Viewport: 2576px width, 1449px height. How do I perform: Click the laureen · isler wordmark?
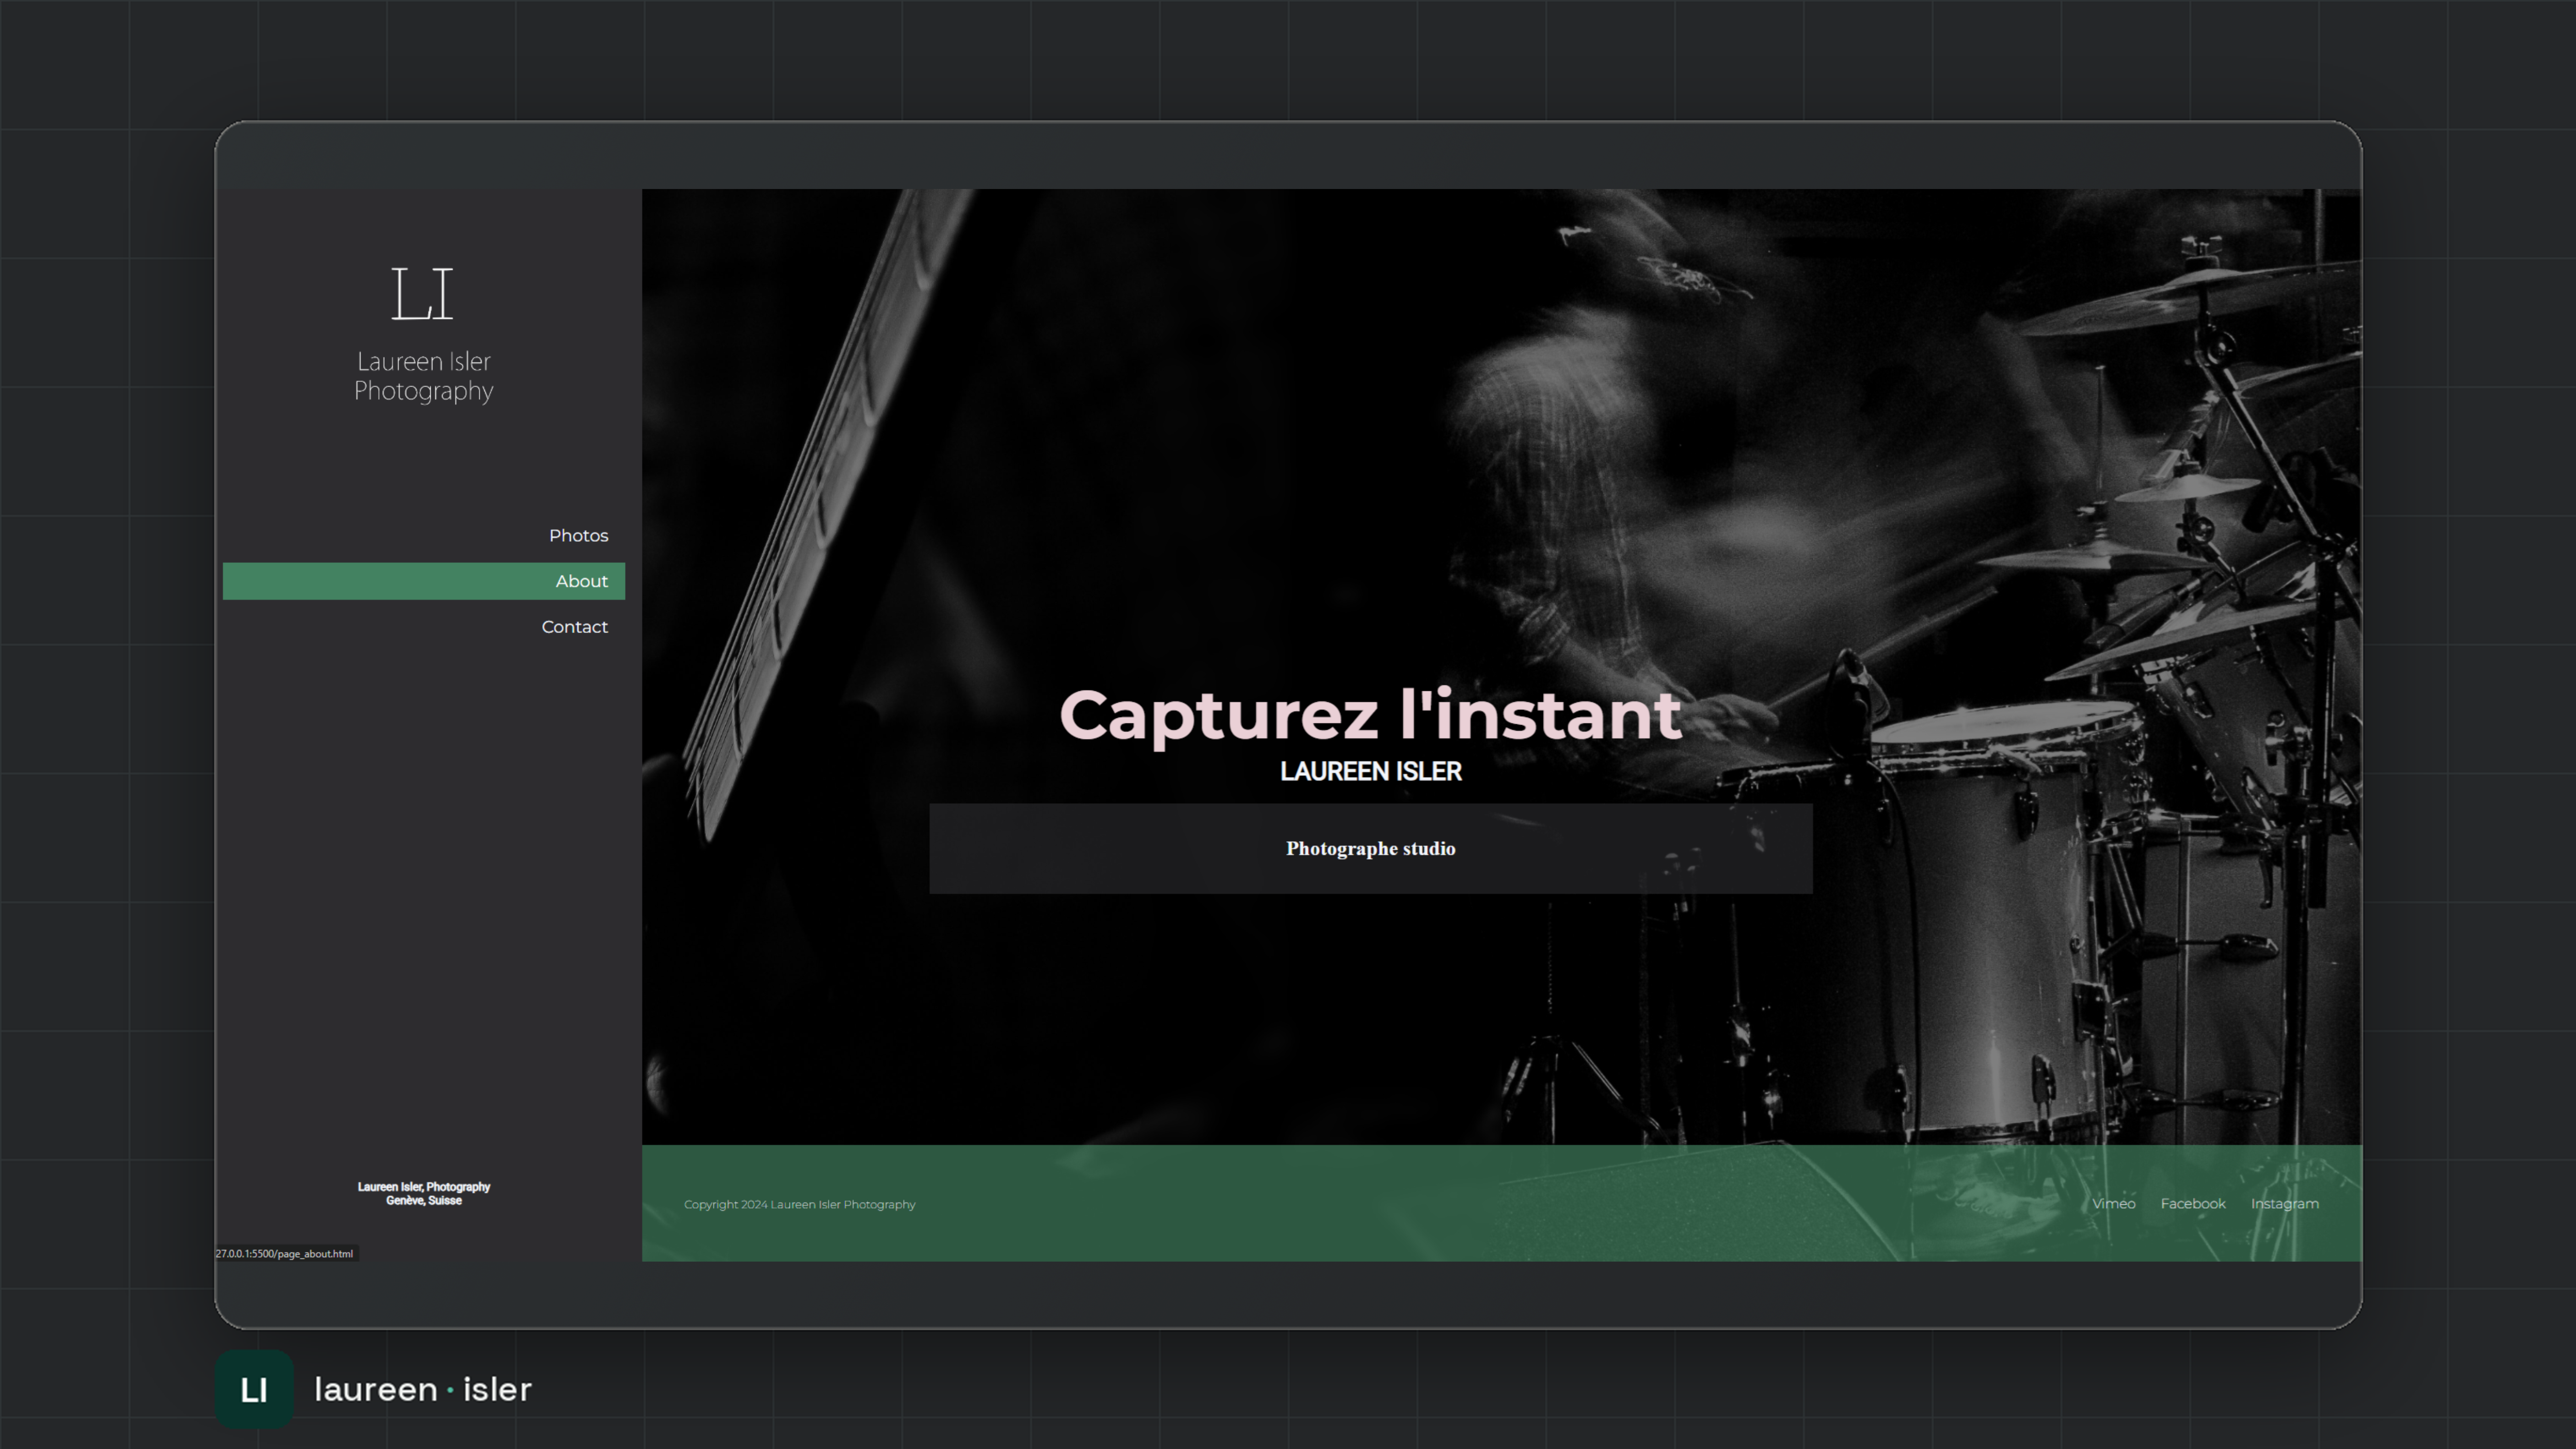click(423, 1390)
